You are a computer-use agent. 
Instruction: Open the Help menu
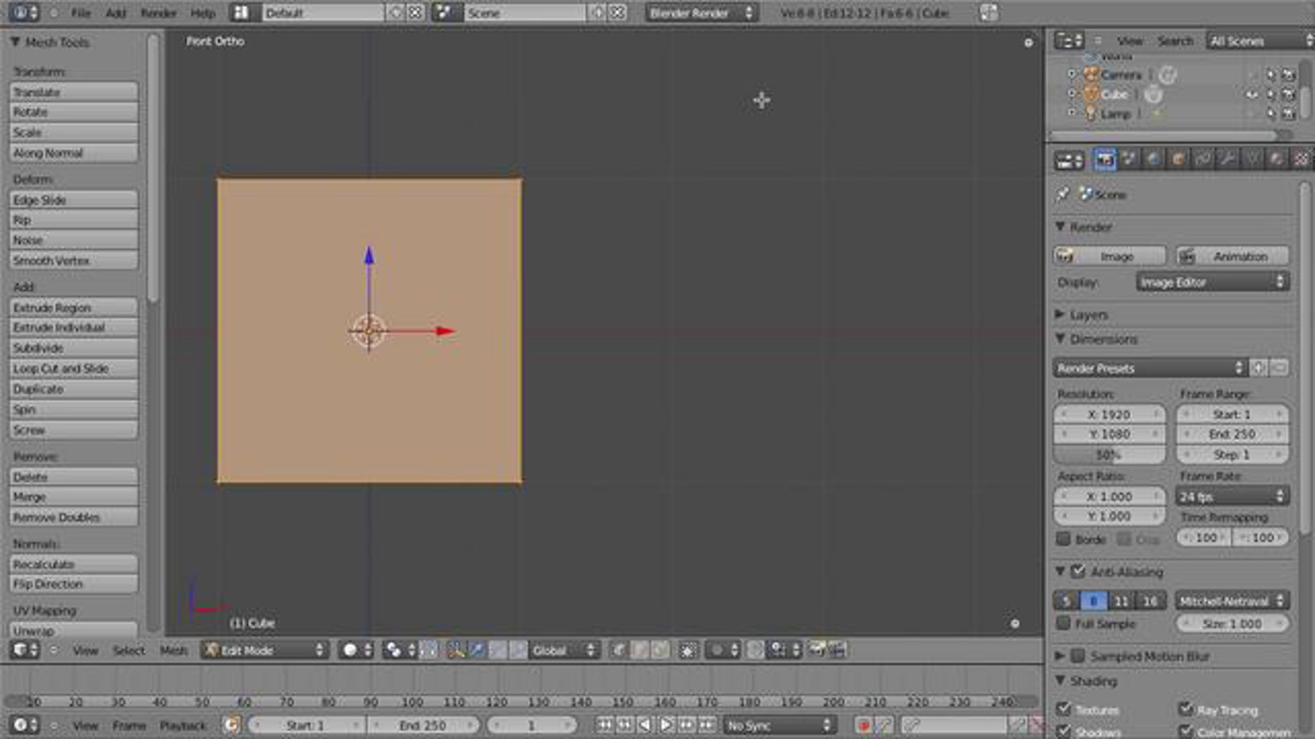tap(203, 13)
